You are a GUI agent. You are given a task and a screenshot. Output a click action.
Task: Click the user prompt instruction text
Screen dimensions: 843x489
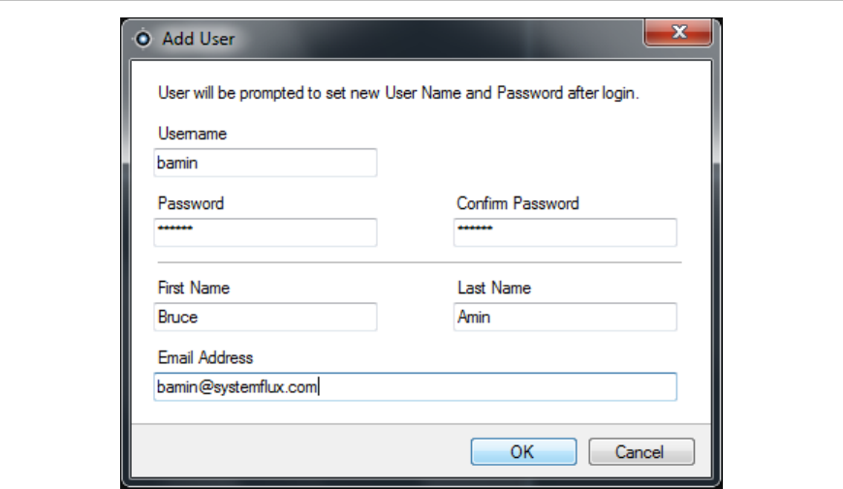[x=398, y=95]
